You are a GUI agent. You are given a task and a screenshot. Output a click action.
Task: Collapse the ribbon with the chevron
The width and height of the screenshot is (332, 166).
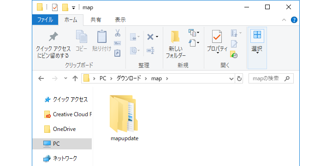(284, 20)
